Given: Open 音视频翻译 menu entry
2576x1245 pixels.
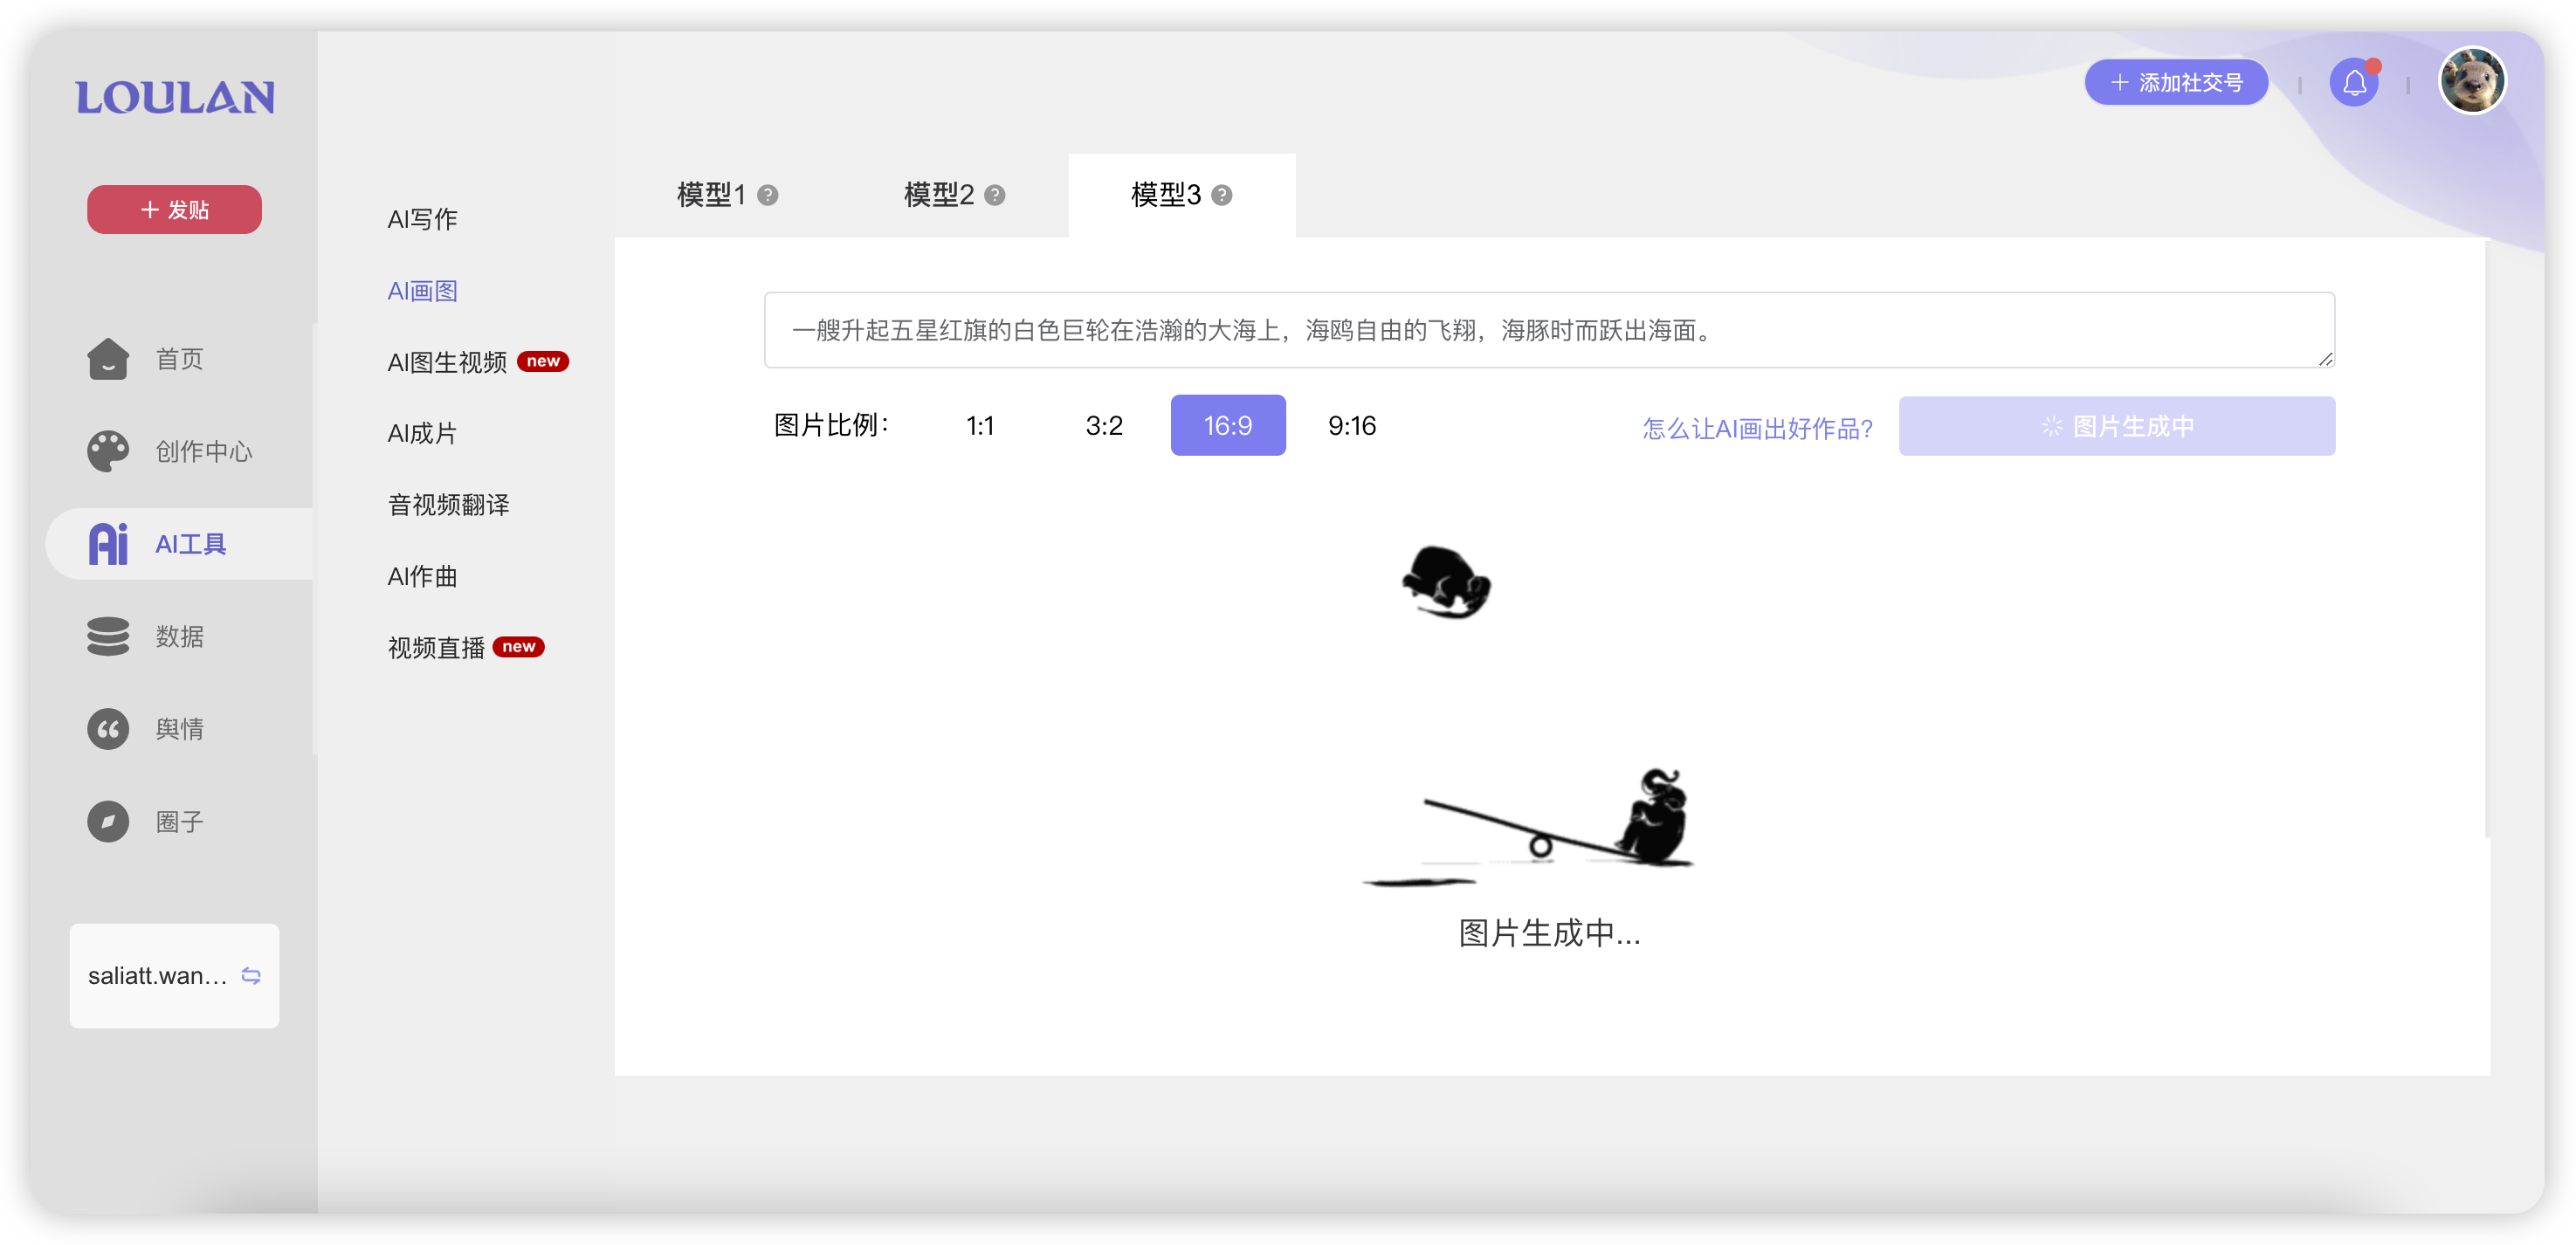Looking at the screenshot, I should click(448, 505).
